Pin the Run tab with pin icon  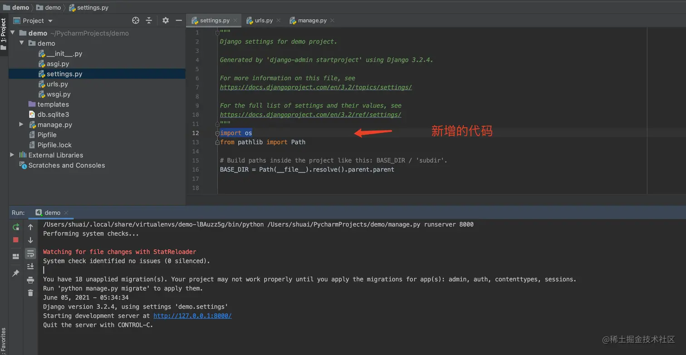click(16, 273)
